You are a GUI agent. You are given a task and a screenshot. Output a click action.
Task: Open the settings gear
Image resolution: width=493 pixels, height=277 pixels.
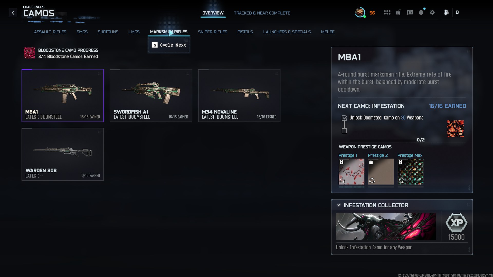pos(432,12)
